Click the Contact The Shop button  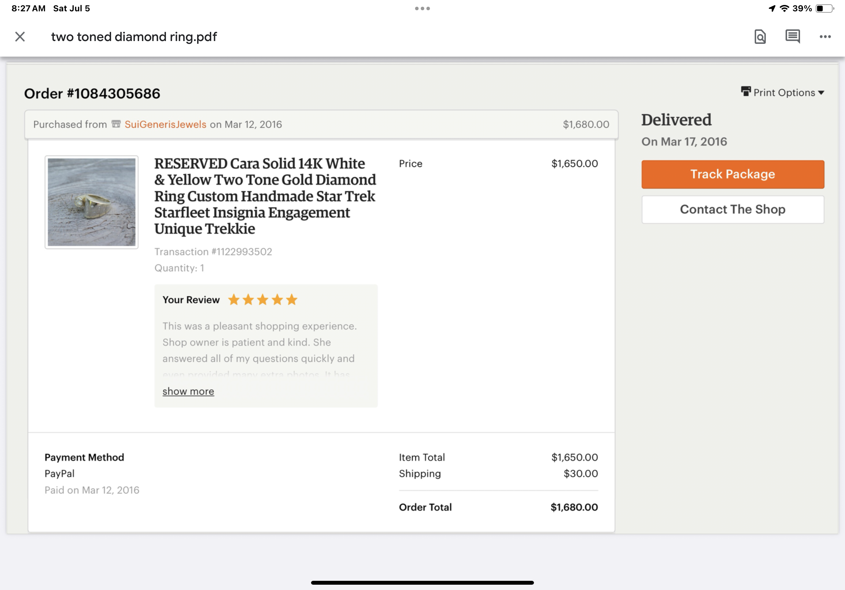[732, 209]
